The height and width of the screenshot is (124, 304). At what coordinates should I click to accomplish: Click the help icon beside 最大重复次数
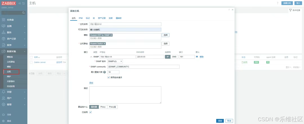click(104, 72)
